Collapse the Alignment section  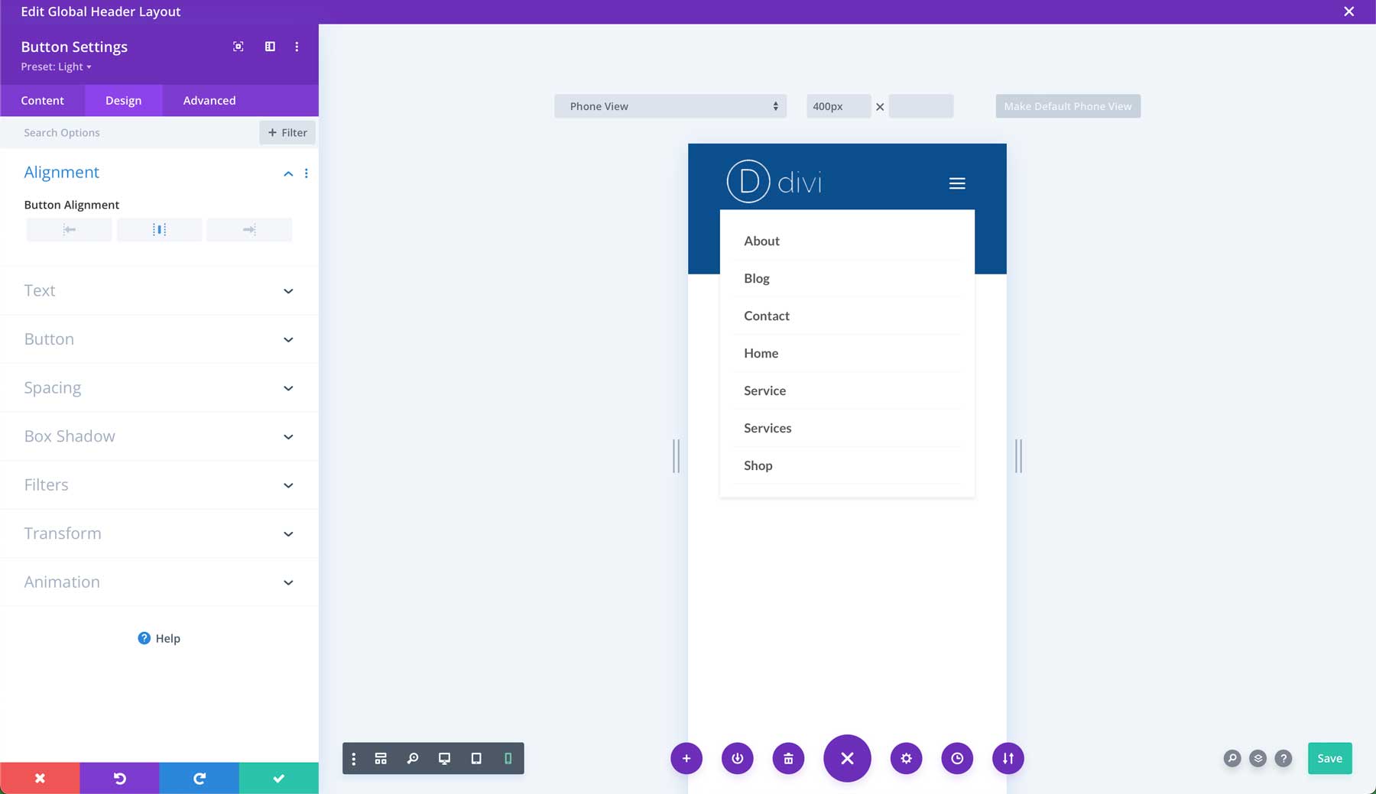click(288, 173)
